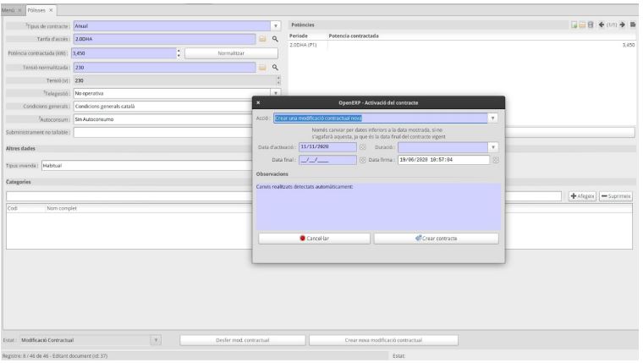This screenshot has width=643, height=363.
Task: Focus Potència contractada field 3,450
Action: pyautogui.click(x=124, y=53)
